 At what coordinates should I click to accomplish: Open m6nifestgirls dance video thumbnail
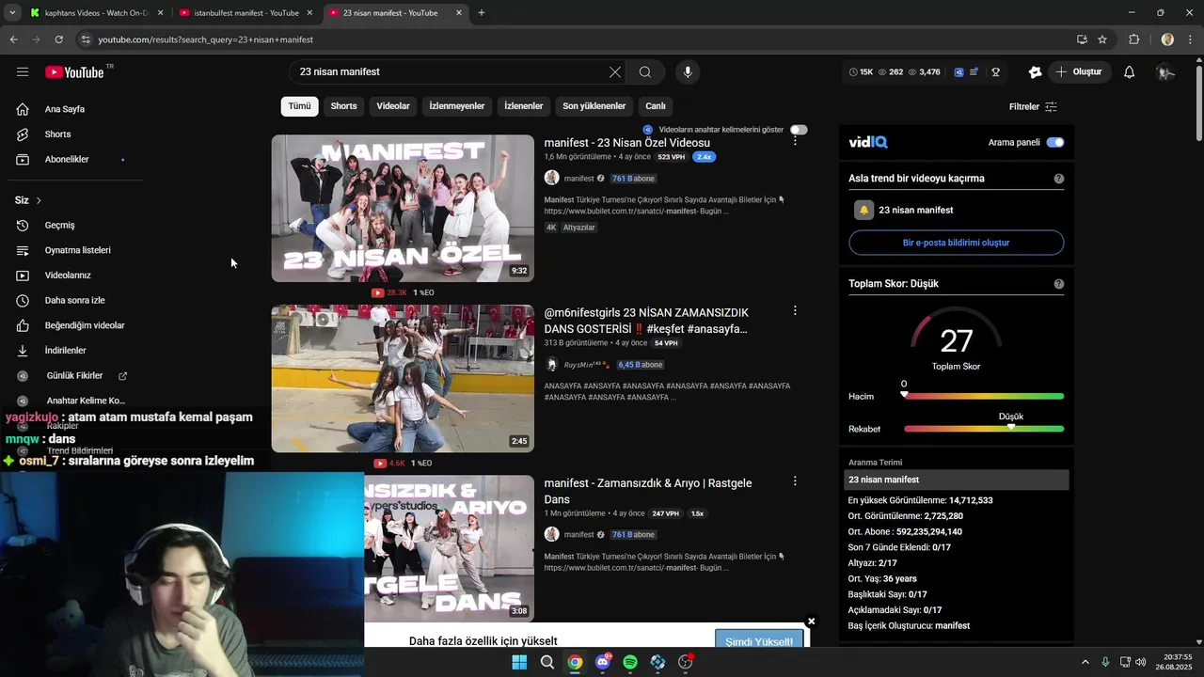[403, 378]
